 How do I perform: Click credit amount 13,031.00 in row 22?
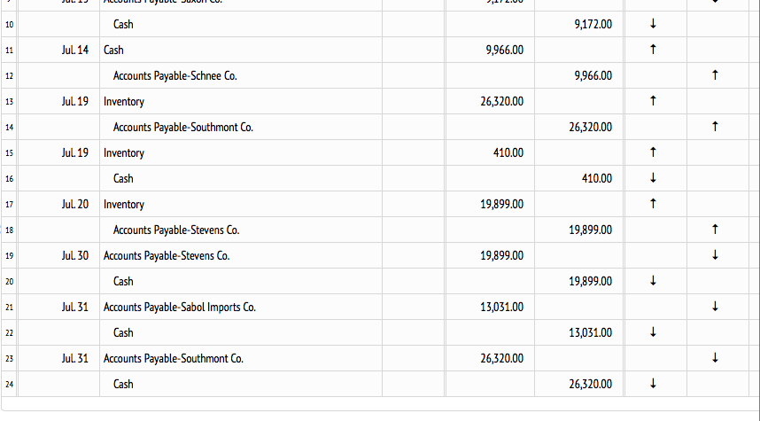click(590, 332)
